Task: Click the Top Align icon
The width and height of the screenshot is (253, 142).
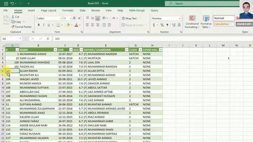Action: pyautogui.click(x=87, y=18)
